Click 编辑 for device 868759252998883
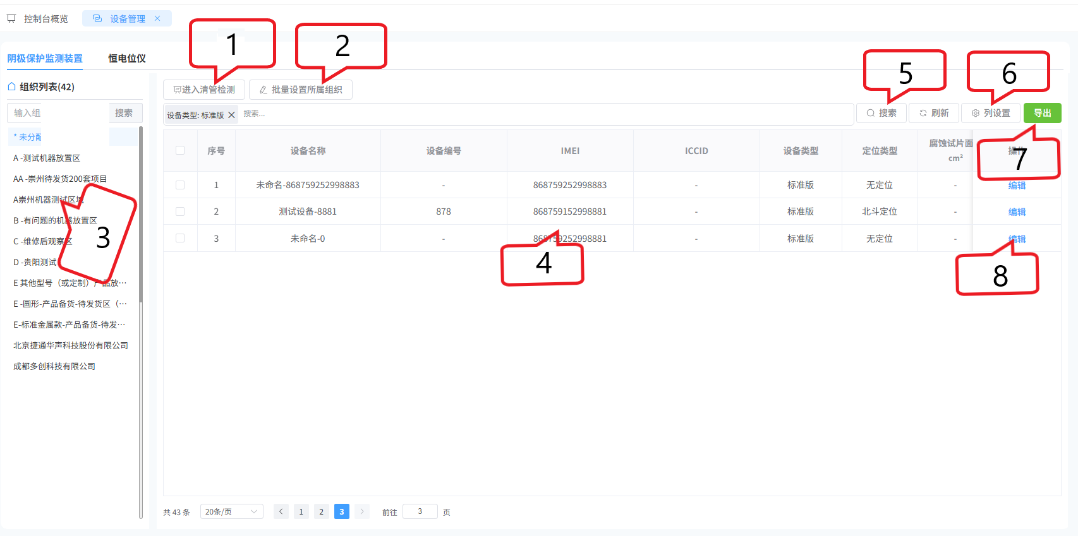This screenshot has width=1078, height=536. click(x=1017, y=185)
